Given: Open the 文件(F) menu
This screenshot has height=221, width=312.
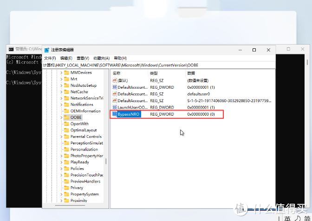Looking at the screenshot, I should (x=50, y=58).
